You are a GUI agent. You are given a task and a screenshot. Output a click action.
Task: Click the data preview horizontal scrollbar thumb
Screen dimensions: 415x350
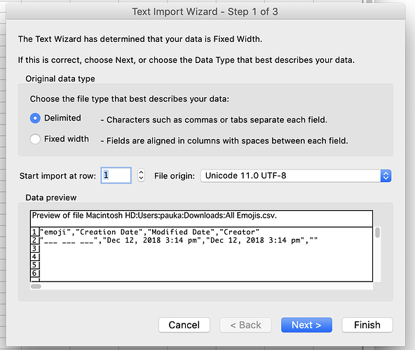click(36, 286)
